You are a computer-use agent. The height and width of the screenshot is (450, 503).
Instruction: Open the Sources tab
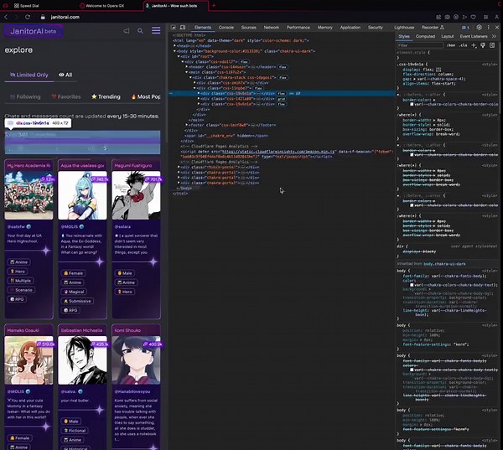[249, 28]
